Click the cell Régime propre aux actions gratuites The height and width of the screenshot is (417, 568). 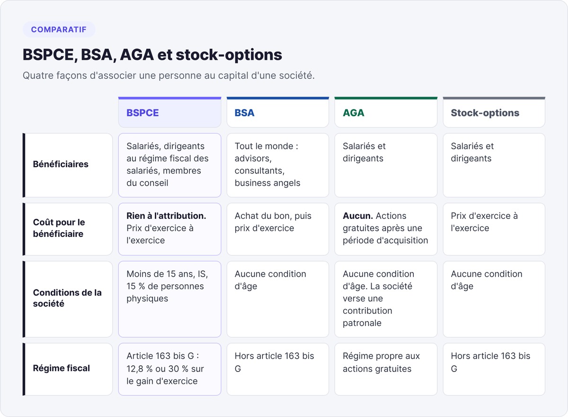coord(386,369)
